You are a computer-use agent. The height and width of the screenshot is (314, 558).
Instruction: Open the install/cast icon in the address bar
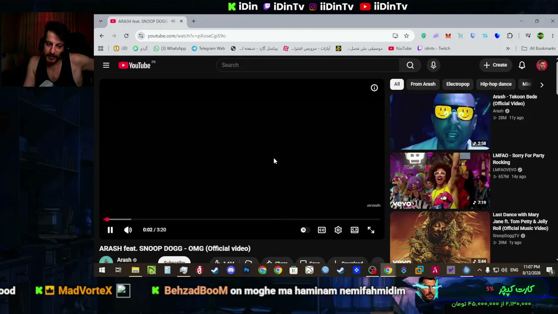click(395, 36)
